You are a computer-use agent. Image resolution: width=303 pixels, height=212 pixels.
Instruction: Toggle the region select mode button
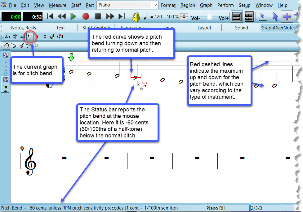(x=263, y=17)
